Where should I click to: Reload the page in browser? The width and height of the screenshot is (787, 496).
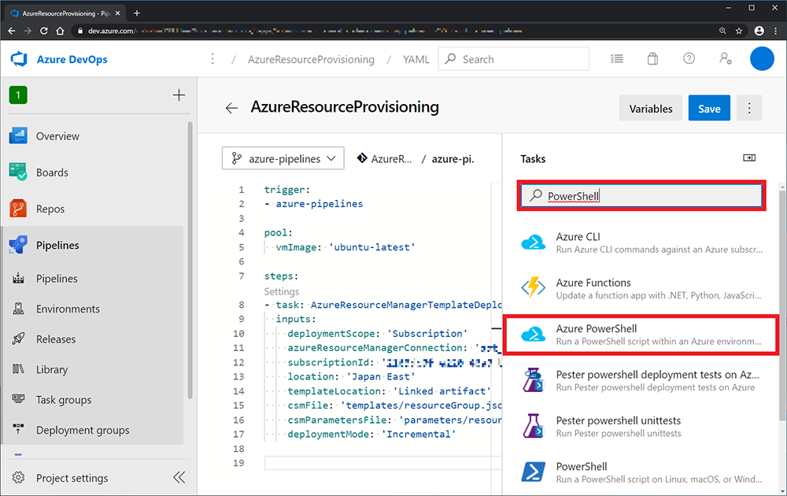(43, 31)
